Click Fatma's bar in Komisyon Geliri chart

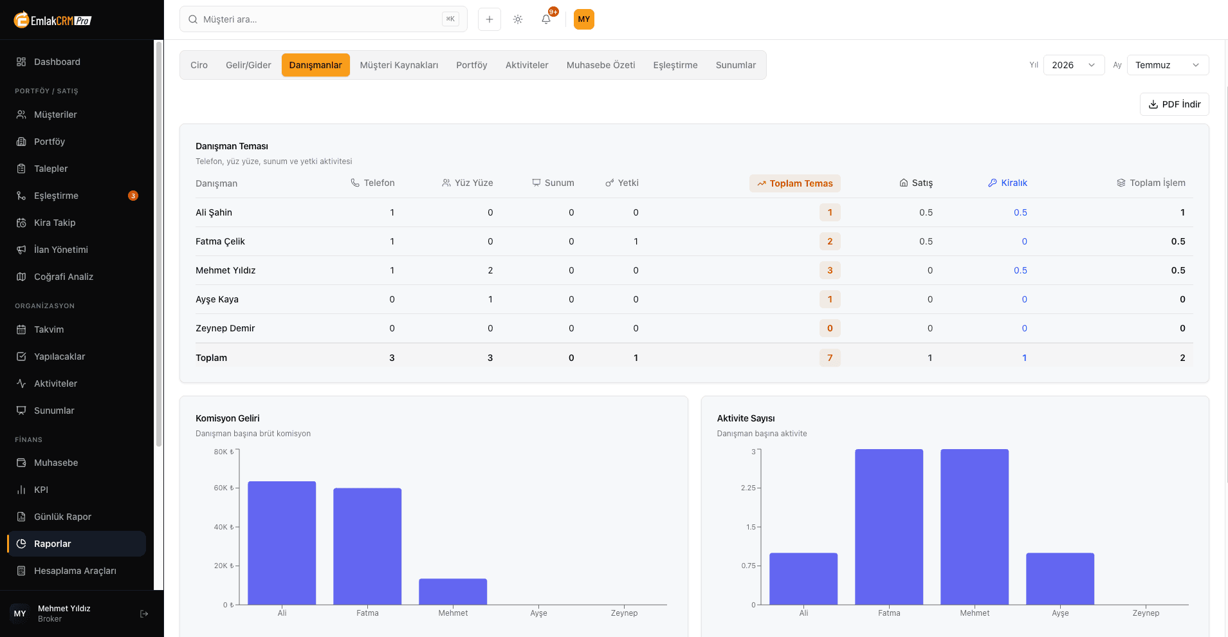(x=367, y=546)
